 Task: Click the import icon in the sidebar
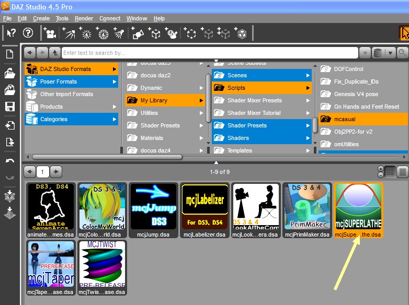coord(9,125)
